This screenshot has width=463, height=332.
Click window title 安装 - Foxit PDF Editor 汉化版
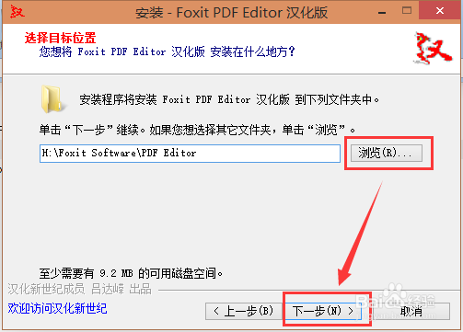click(x=232, y=13)
